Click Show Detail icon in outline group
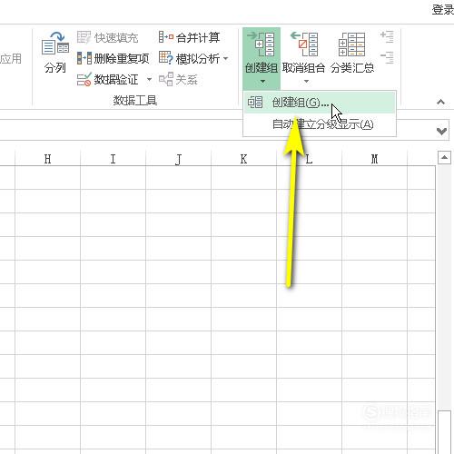454x454 pixels. (x=387, y=36)
